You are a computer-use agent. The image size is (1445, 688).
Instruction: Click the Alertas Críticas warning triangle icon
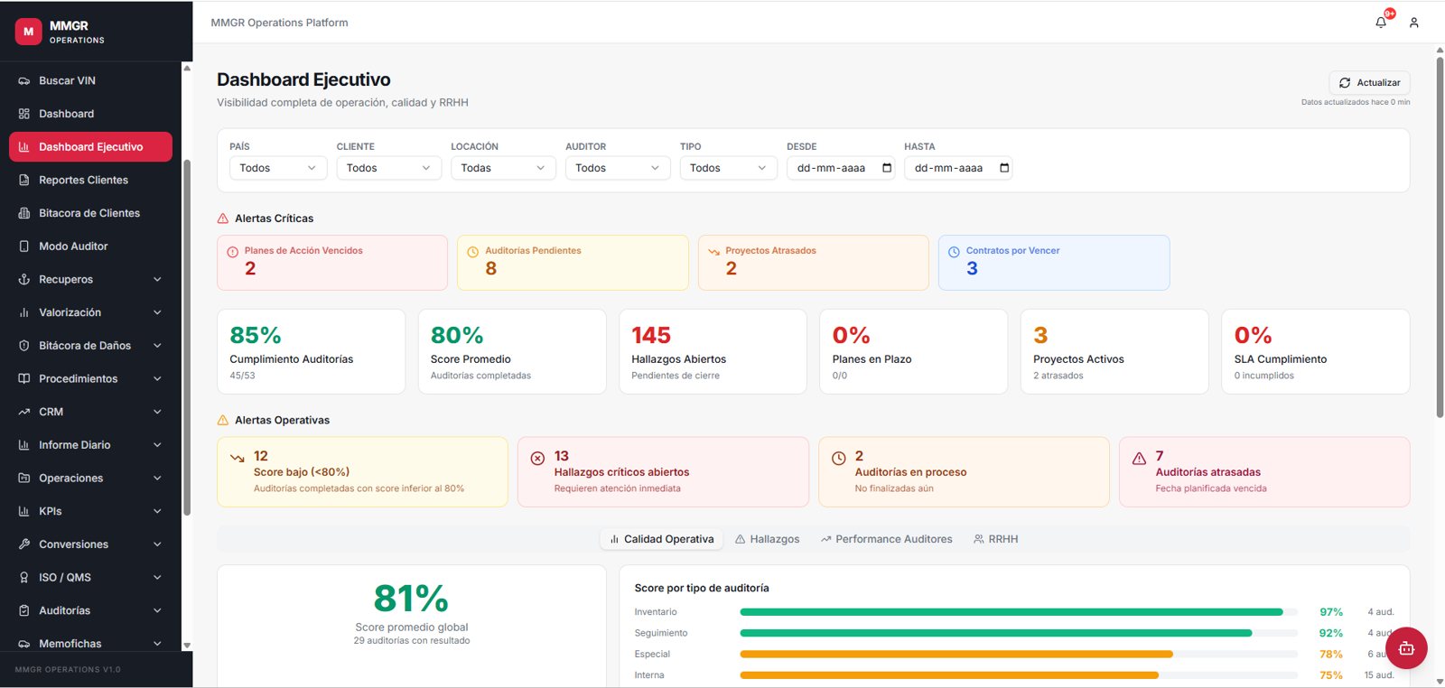(223, 218)
